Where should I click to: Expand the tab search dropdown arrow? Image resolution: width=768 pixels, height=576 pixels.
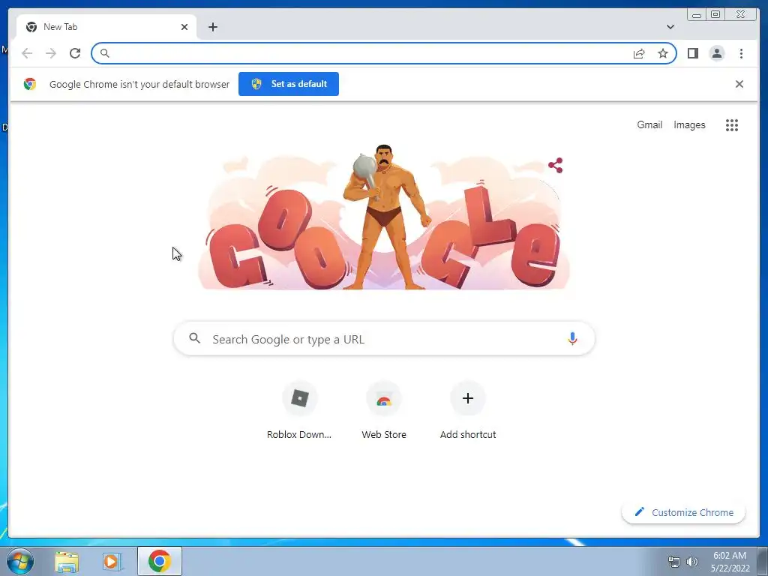(x=670, y=27)
